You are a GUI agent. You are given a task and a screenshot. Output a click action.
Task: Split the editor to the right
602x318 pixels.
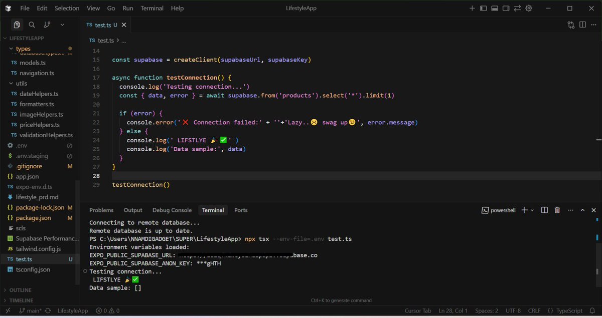[x=582, y=25]
